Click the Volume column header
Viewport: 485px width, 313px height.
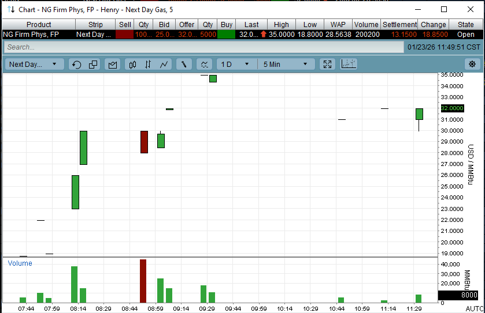(366, 24)
